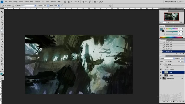The width and height of the screenshot is (185, 104).
Task: Create a new adjustment layer from the Layers footer
Action: coord(174,101)
